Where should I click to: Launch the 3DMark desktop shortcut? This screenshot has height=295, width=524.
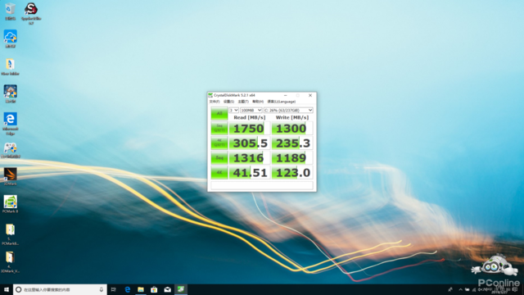tap(10, 177)
